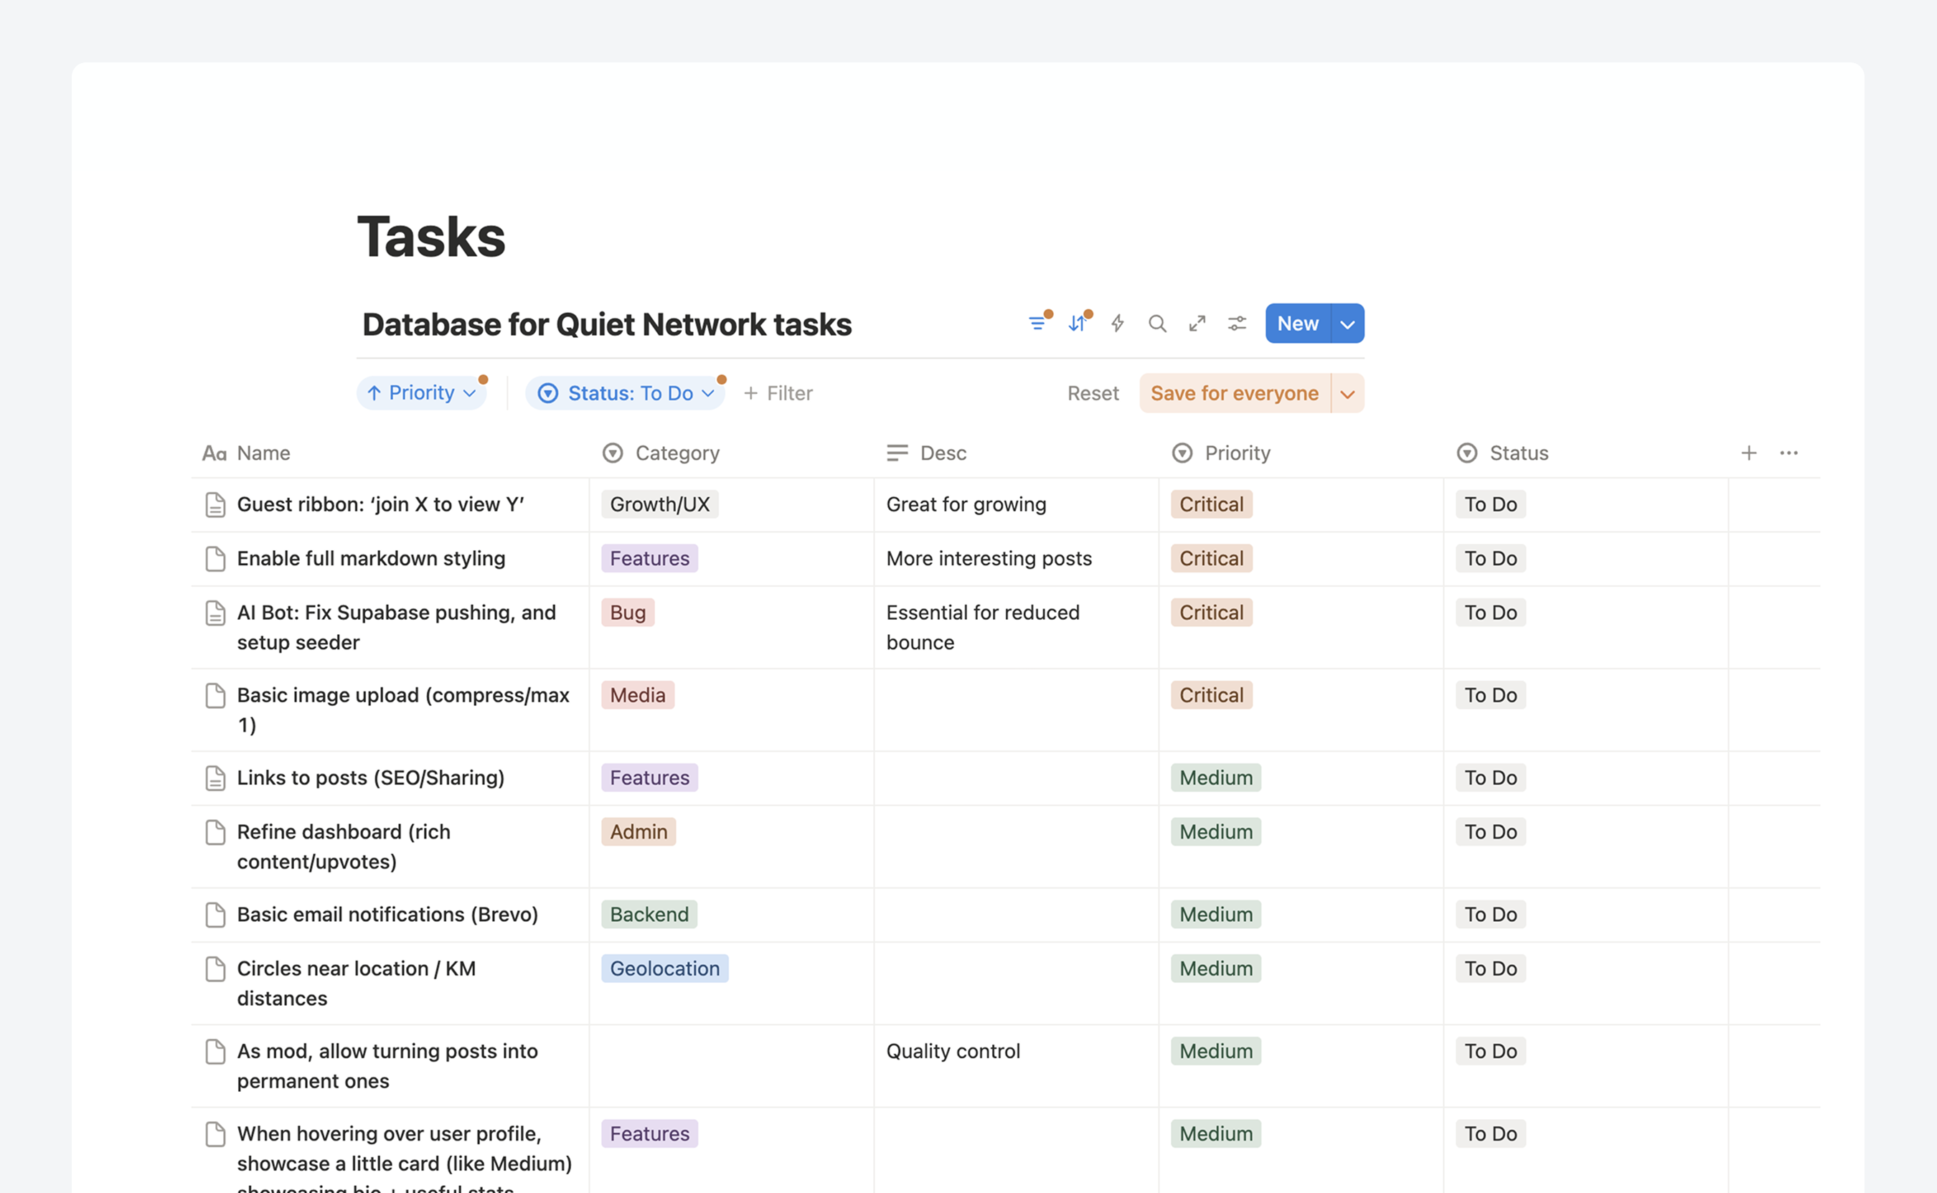The height and width of the screenshot is (1193, 1937).
Task: Click the search magnifier icon
Action: 1157,324
